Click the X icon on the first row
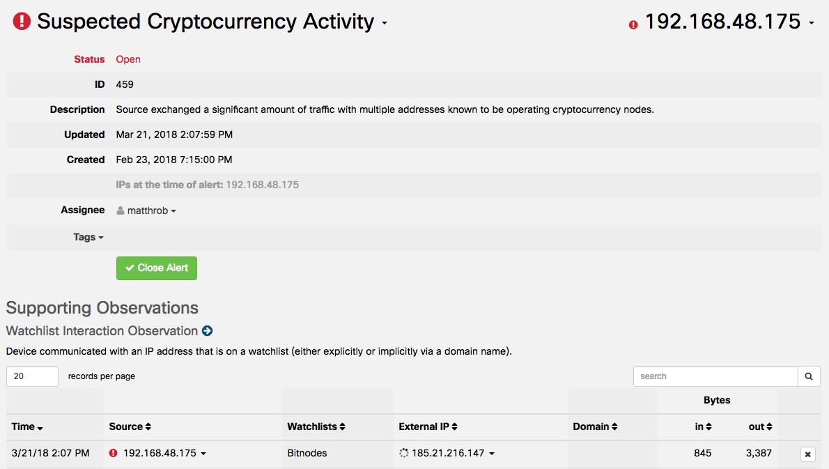 (x=807, y=454)
